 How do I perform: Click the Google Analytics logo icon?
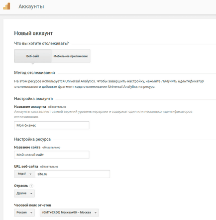[x=6, y=6]
